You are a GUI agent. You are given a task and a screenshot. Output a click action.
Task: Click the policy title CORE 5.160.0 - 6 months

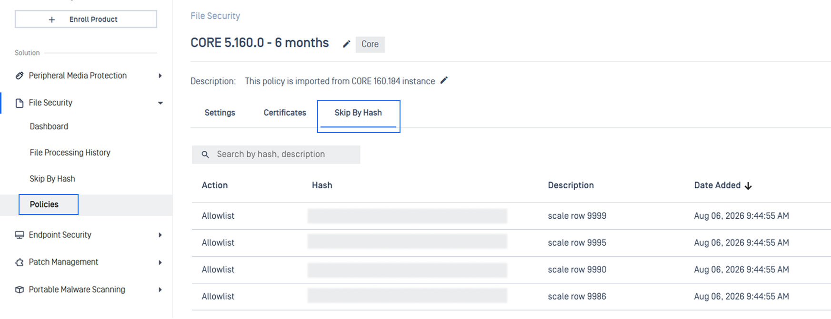pos(260,43)
